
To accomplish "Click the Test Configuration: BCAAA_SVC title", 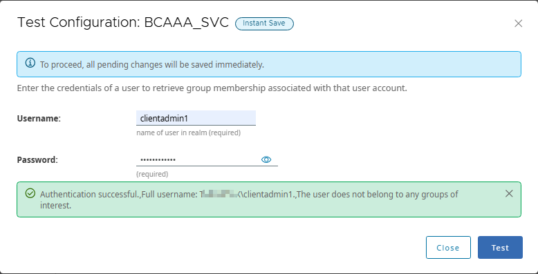I will pyautogui.click(x=123, y=23).
